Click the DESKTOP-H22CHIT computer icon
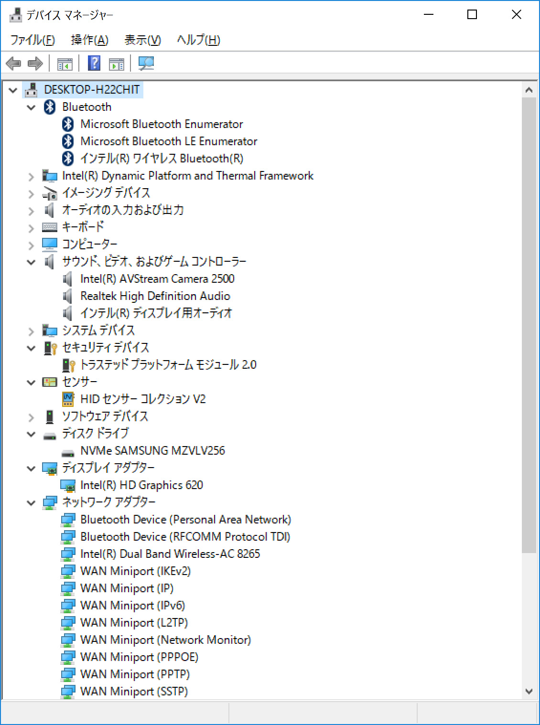The height and width of the screenshot is (725, 540). [31, 90]
